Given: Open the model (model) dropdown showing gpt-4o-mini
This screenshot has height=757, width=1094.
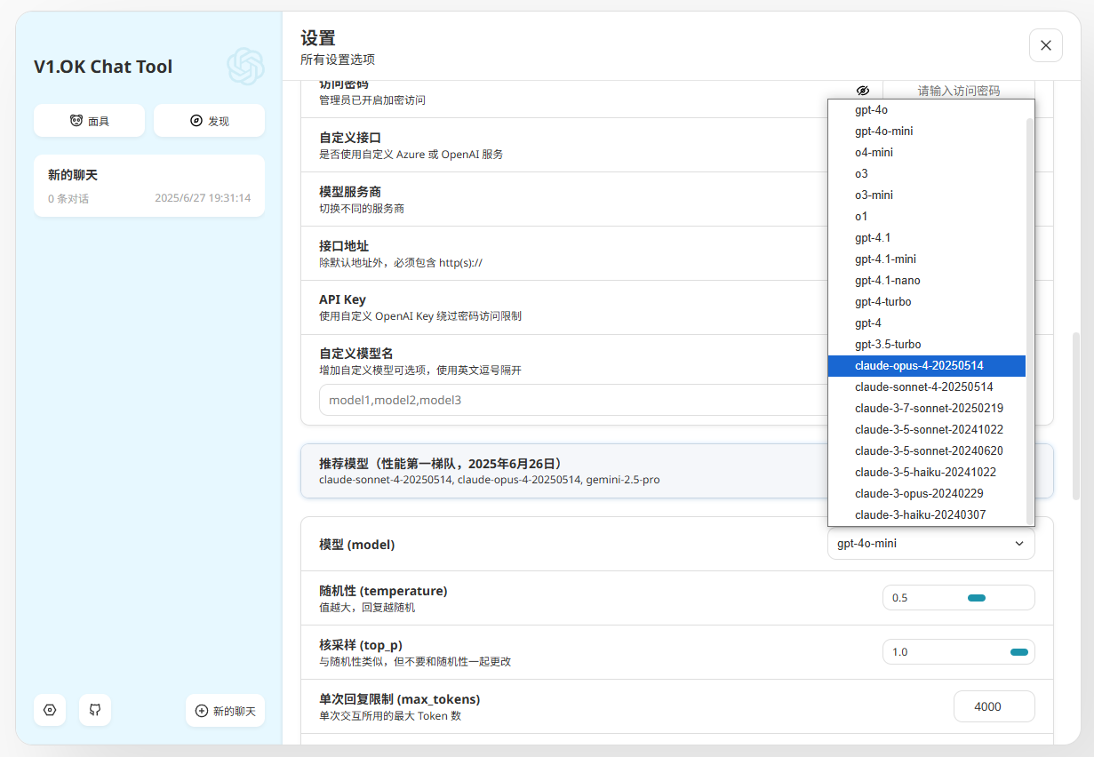Looking at the screenshot, I should click(930, 543).
